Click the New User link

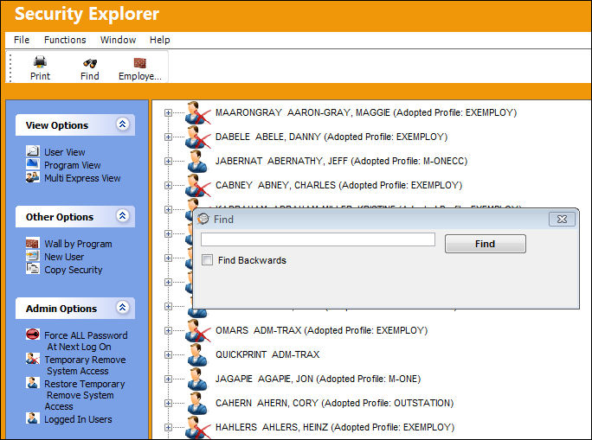[64, 257]
